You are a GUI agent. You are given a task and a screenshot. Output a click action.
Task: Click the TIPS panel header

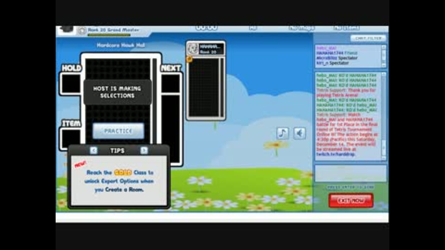tap(117, 150)
